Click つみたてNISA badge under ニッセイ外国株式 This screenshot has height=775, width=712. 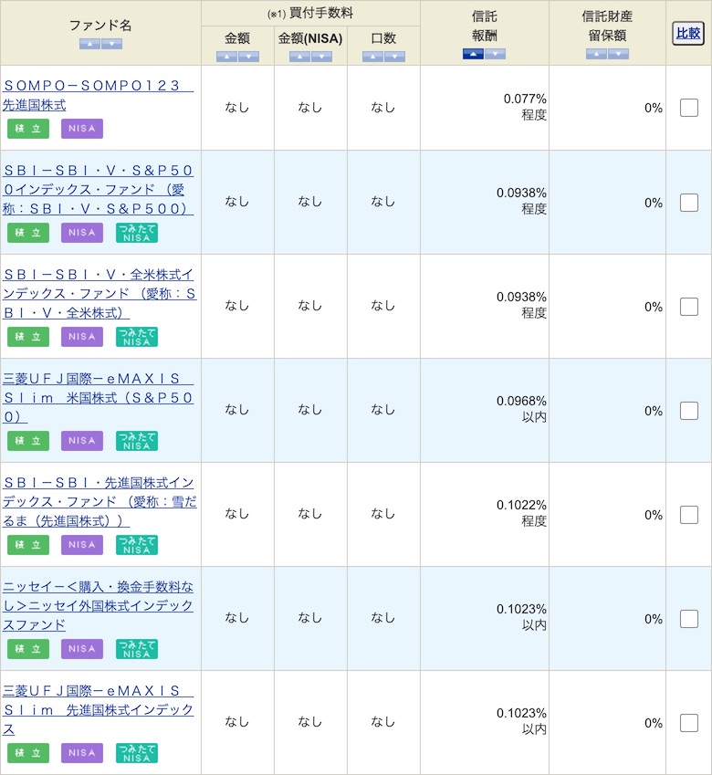point(137,649)
